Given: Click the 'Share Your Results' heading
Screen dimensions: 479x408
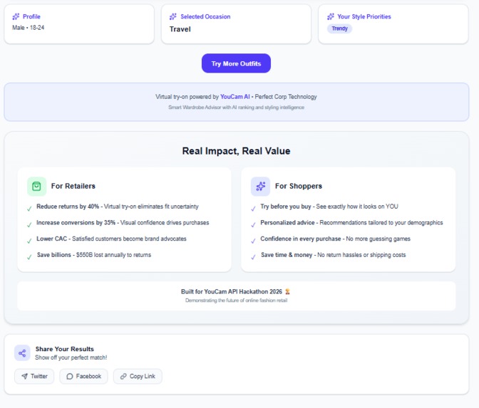Looking at the screenshot, I should pos(65,349).
